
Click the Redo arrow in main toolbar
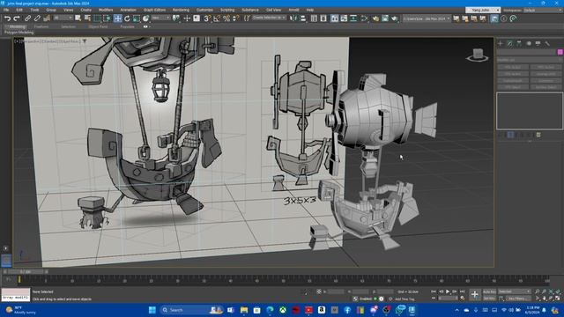pyautogui.click(x=17, y=18)
